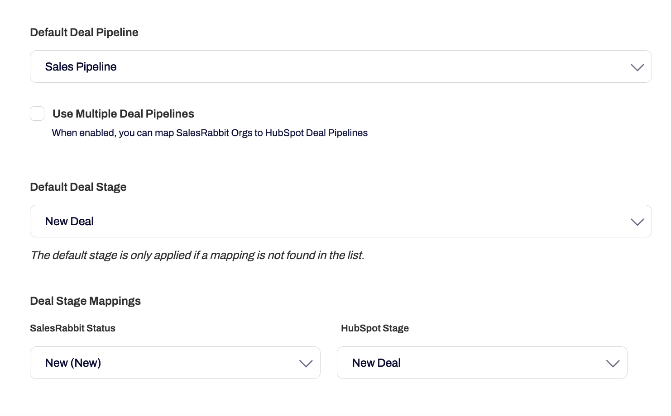671x416 pixels.
Task: Open the Default Deal Stage dropdown
Action: (340, 221)
